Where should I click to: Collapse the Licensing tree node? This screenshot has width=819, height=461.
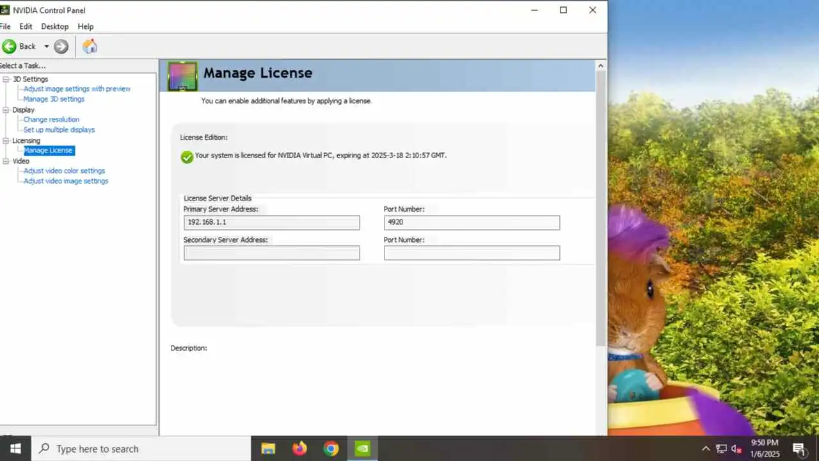[x=6, y=141]
